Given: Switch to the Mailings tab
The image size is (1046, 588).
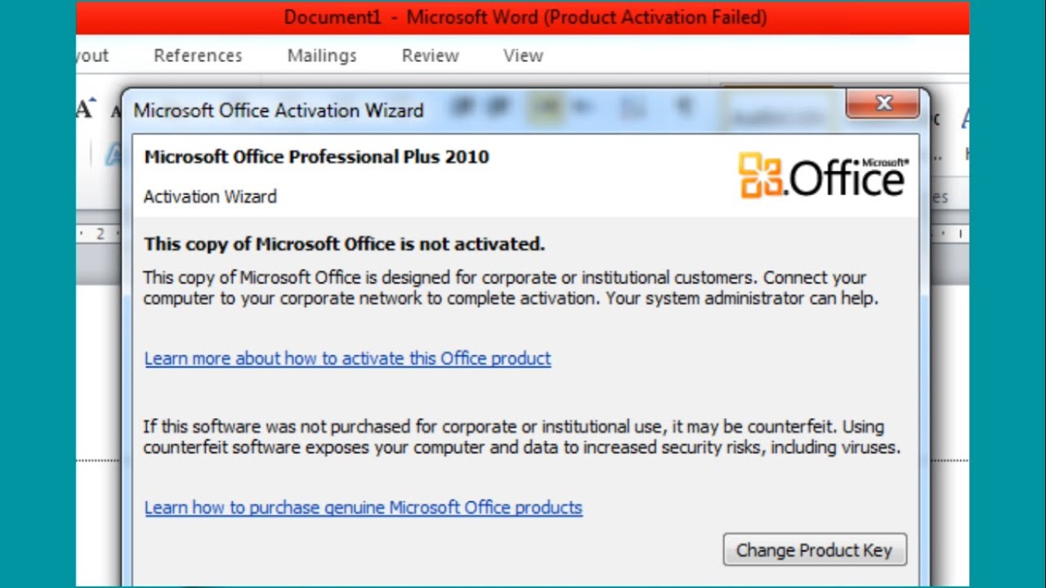Looking at the screenshot, I should [322, 56].
